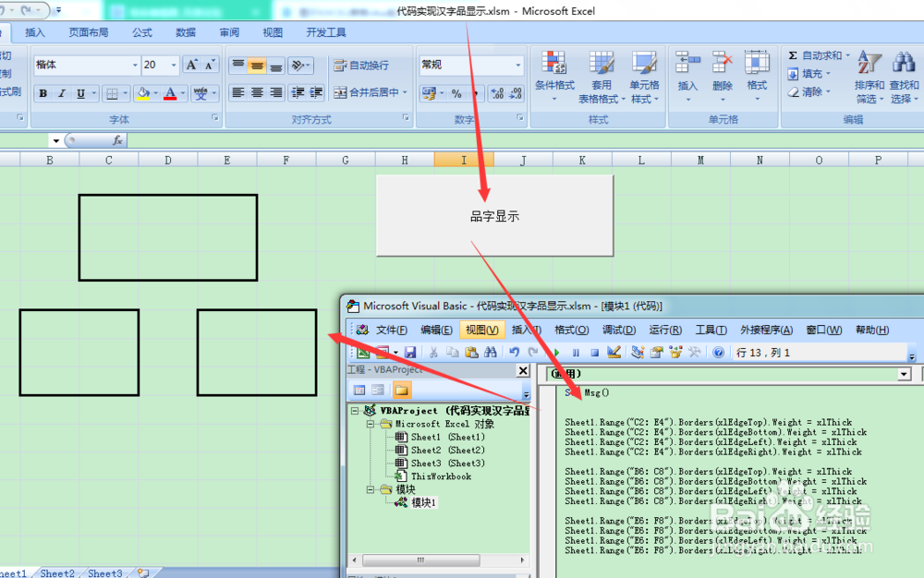Open name box dropdown arrow
This screenshot has height=578, width=924.
(56, 140)
